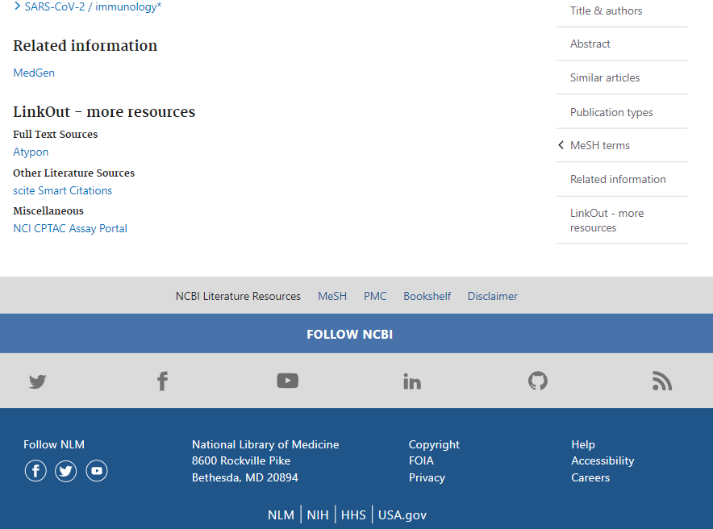Click the Miscellaneous label
The height and width of the screenshot is (529, 713).
pos(48,210)
